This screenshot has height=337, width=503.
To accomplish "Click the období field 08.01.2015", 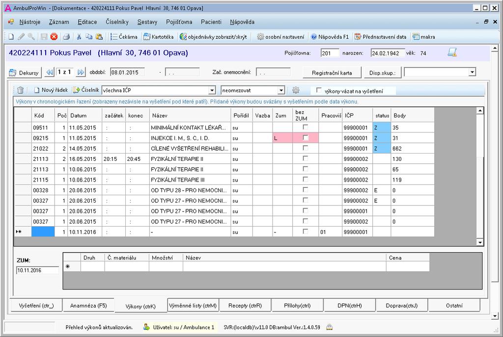I will click(127, 72).
